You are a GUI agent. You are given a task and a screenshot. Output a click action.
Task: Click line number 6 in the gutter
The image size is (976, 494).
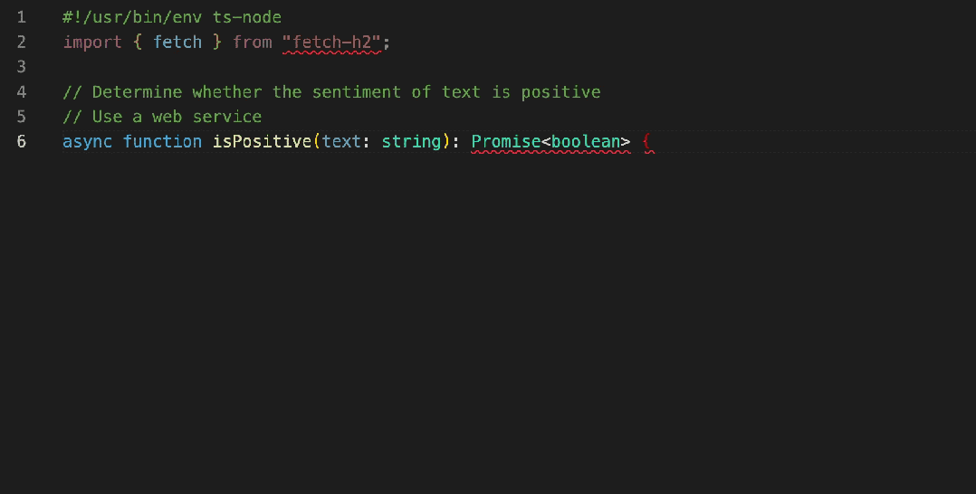[22, 141]
